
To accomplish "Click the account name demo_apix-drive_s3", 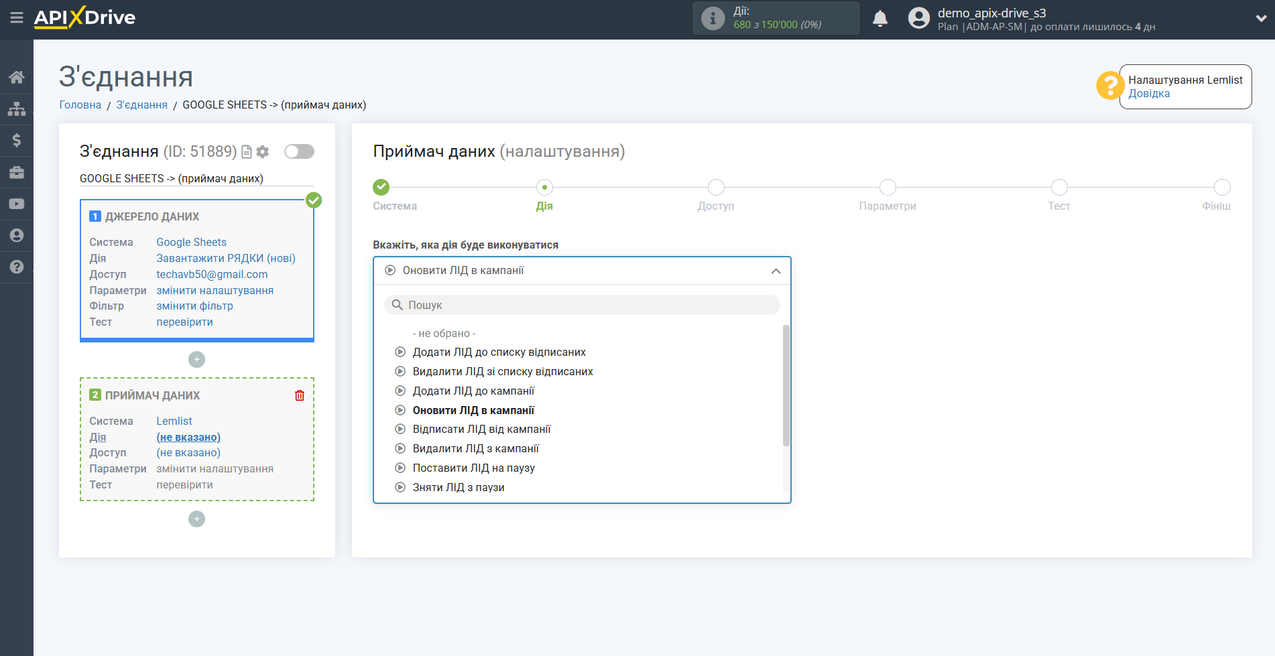I will (x=991, y=13).
